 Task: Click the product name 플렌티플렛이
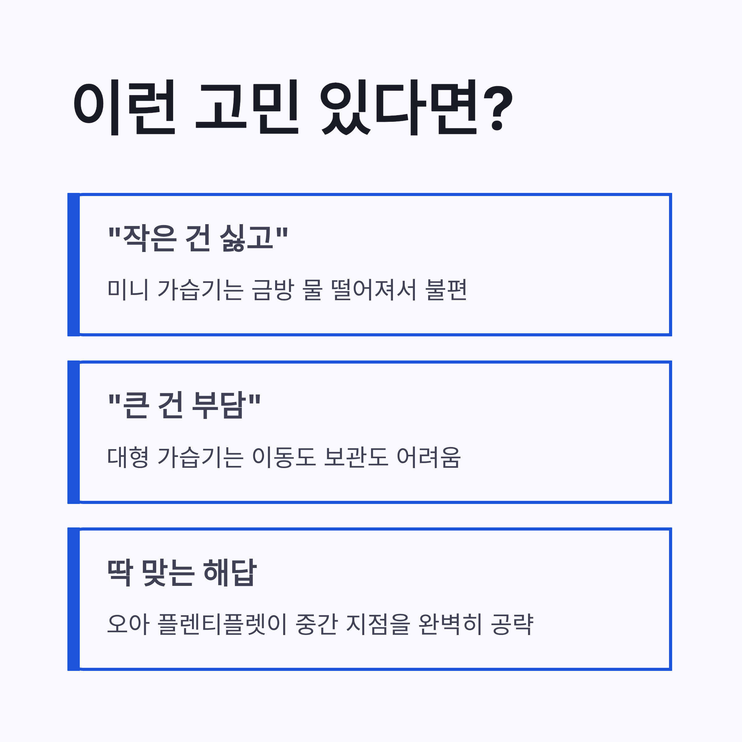tap(222, 624)
